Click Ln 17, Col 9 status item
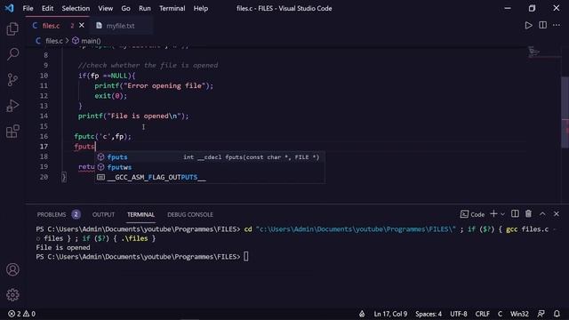The width and height of the screenshot is (569, 320). 390,314
